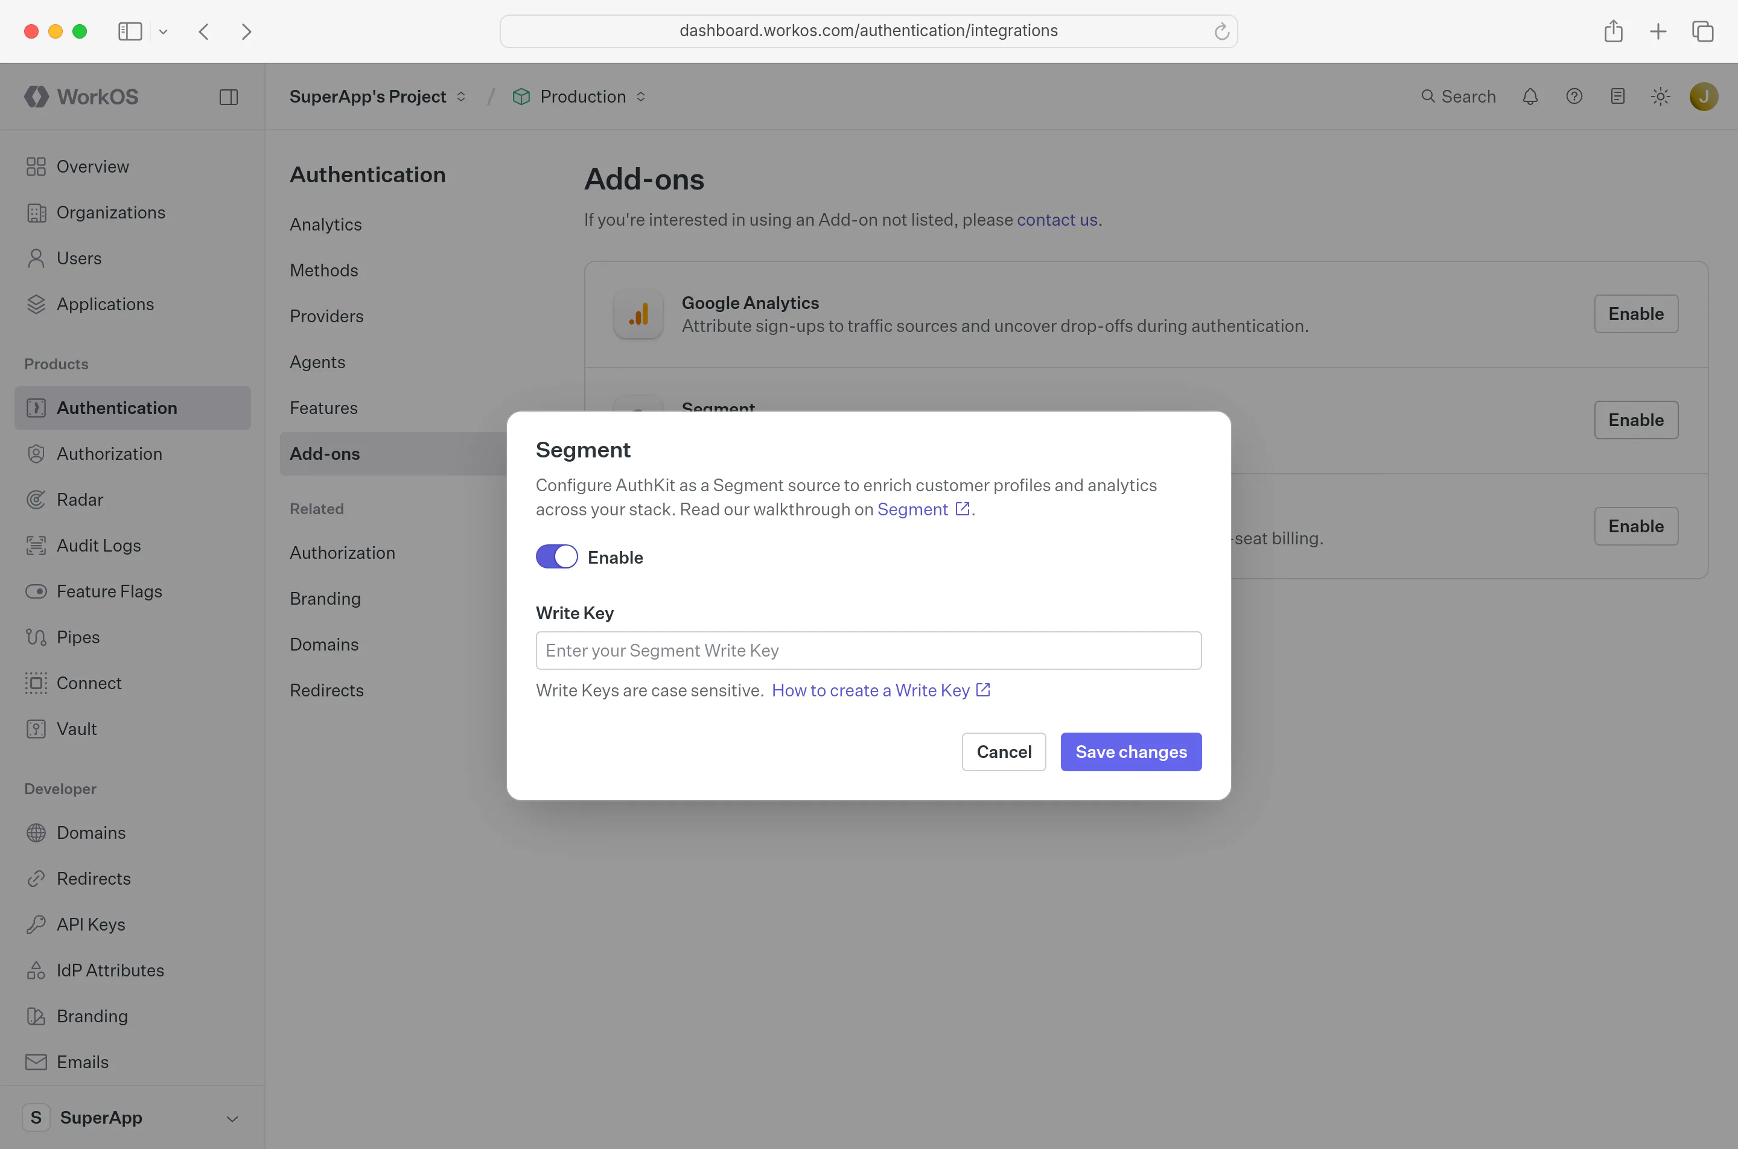Open the IdP Attributes icon

point(36,970)
